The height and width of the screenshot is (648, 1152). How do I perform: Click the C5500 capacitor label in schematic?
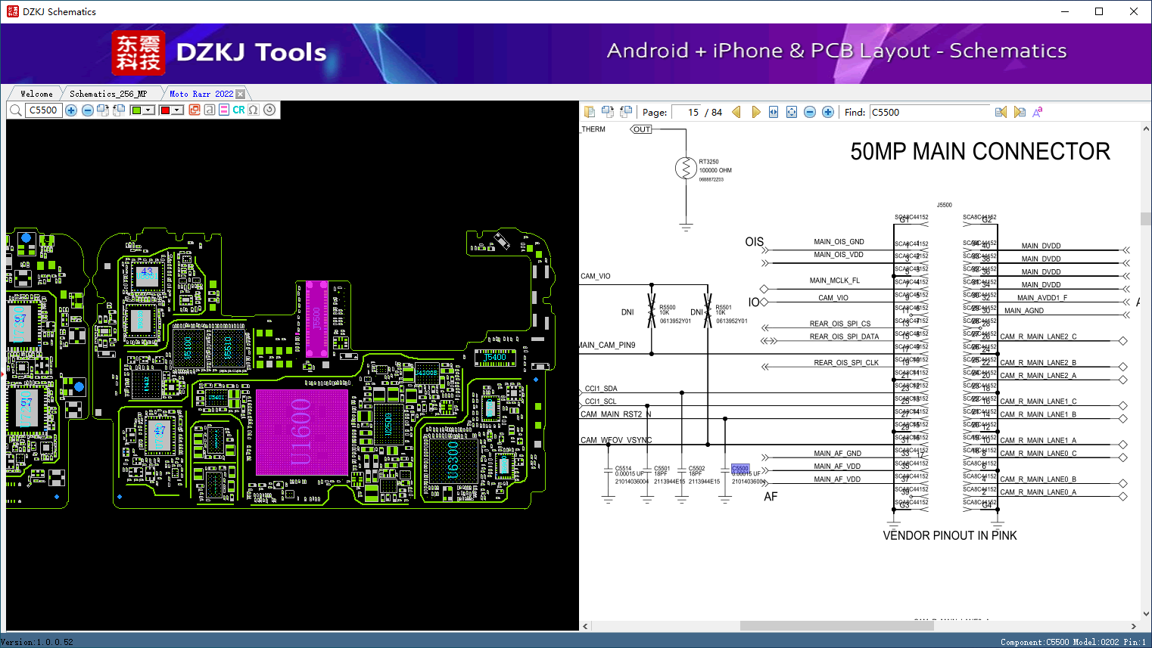tap(739, 468)
